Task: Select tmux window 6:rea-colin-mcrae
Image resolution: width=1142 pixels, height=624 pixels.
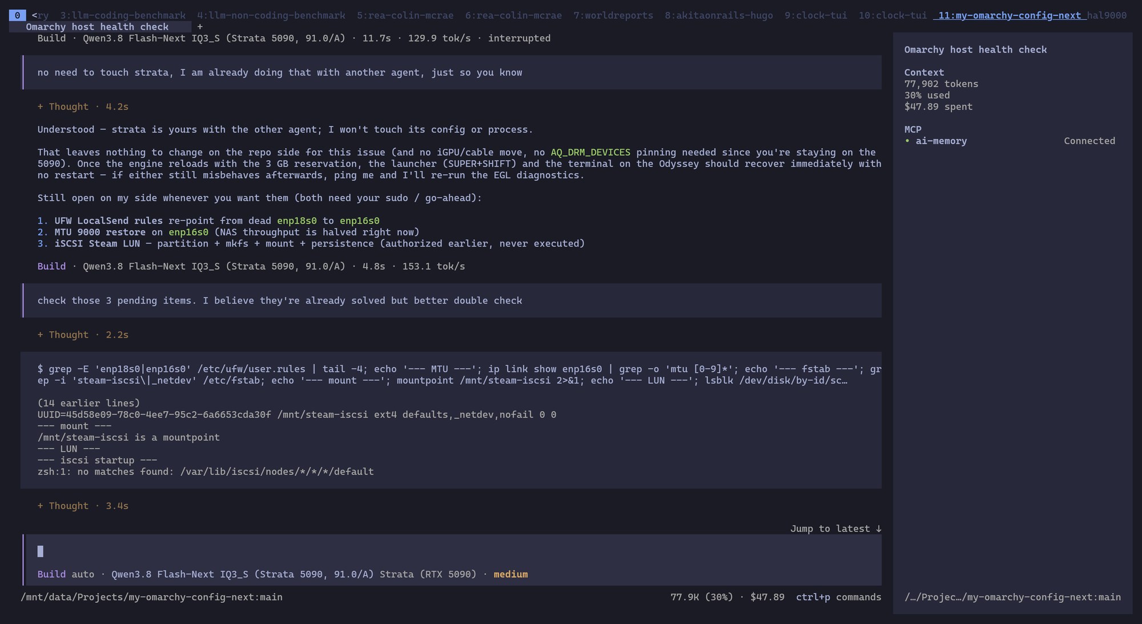Action: coord(513,15)
